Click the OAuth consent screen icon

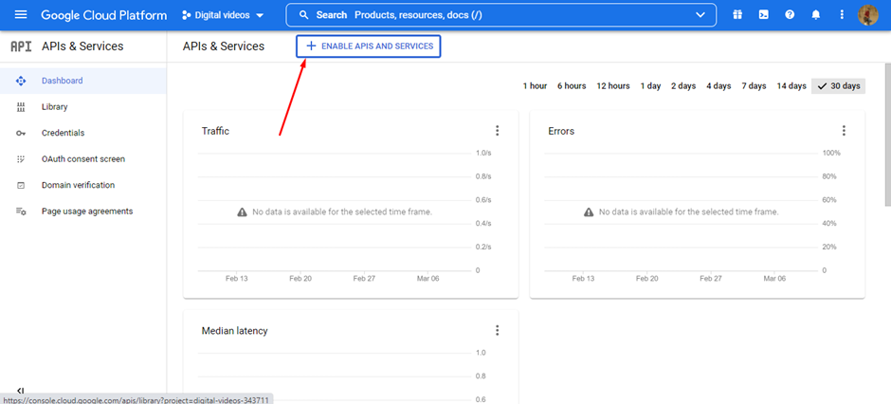(21, 159)
